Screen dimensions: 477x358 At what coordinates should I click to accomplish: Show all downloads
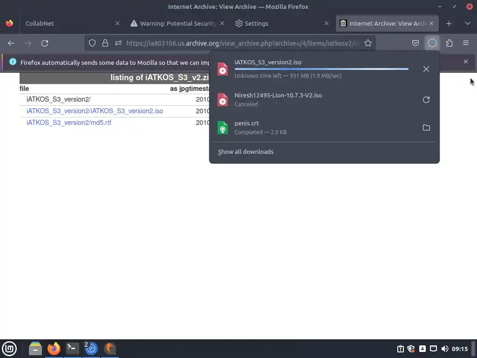pyautogui.click(x=246, y=151)
